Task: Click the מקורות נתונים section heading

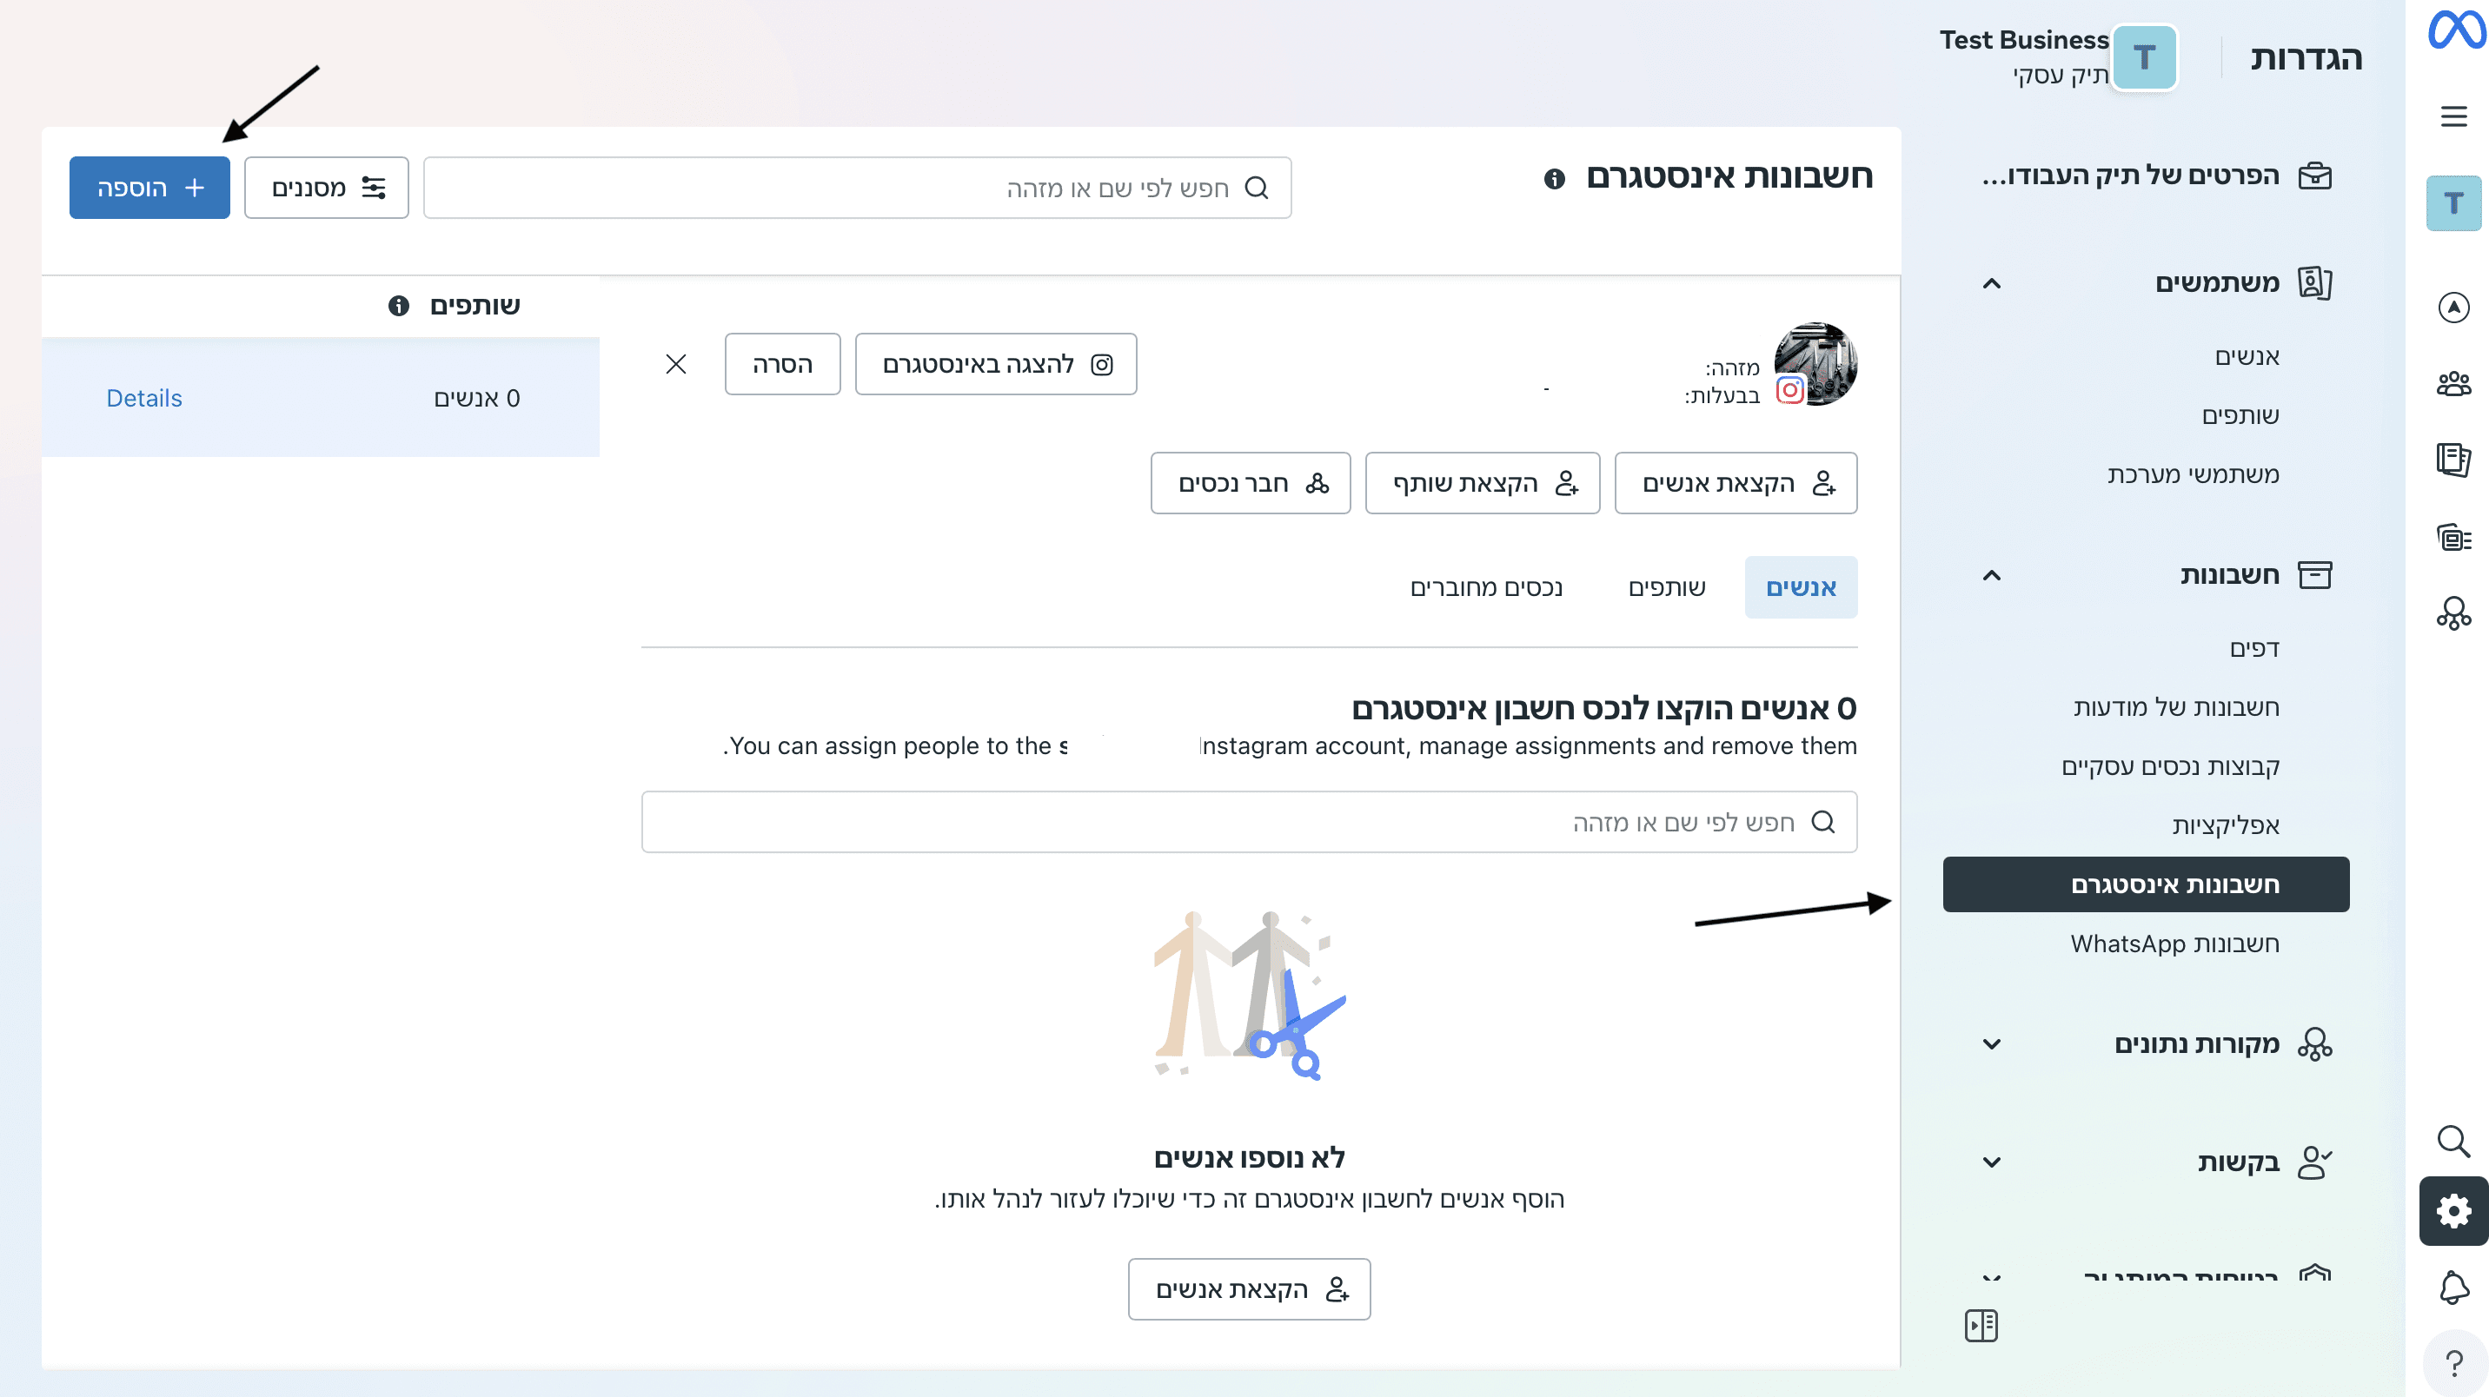Action: (2196, 1044)
